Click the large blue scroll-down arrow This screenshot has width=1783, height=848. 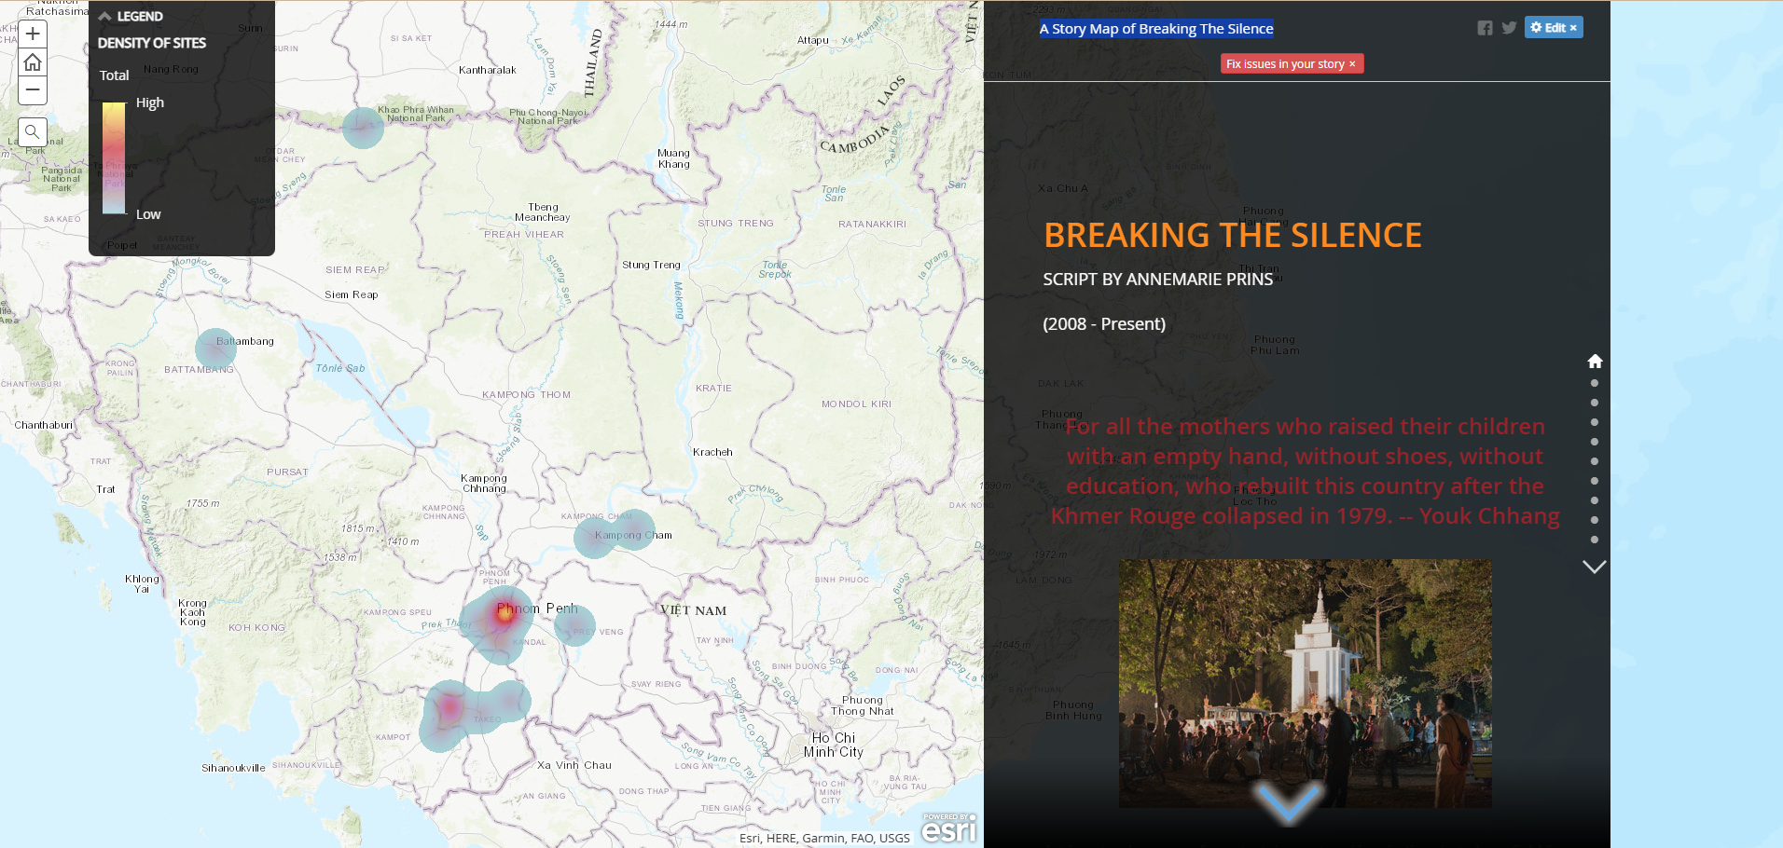coord(1288,802)
